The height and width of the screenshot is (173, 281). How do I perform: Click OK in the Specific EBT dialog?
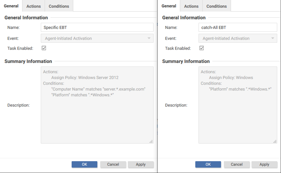[85, 164]
